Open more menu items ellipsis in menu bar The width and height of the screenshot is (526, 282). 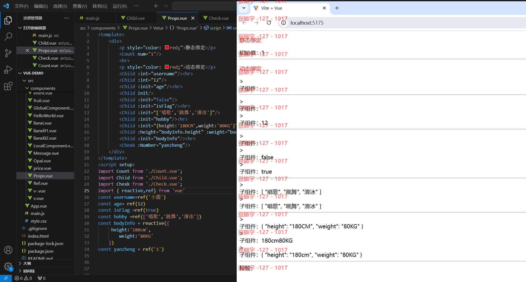pos(136,6)
